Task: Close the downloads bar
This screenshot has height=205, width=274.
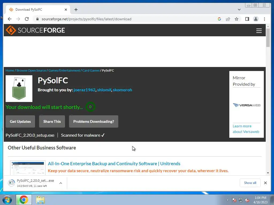Action: (x=265, y=183)
